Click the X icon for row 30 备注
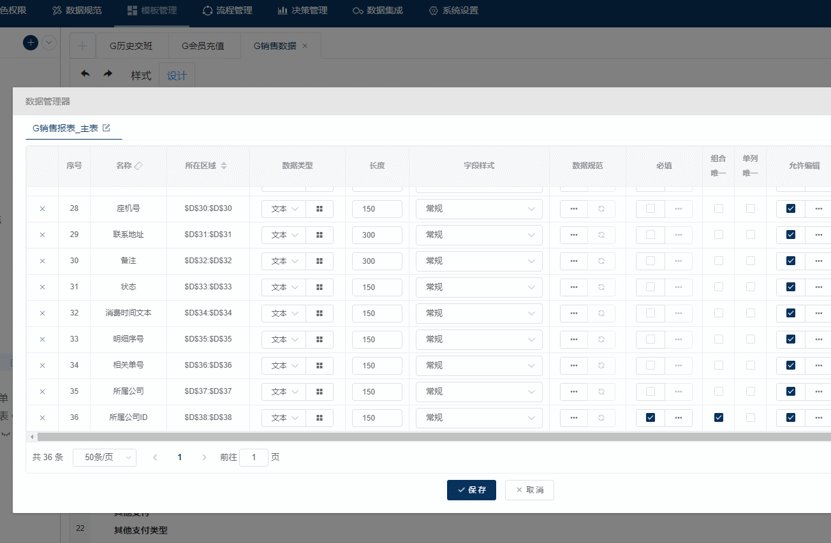The image size is (831, 543). click(42, 261)
